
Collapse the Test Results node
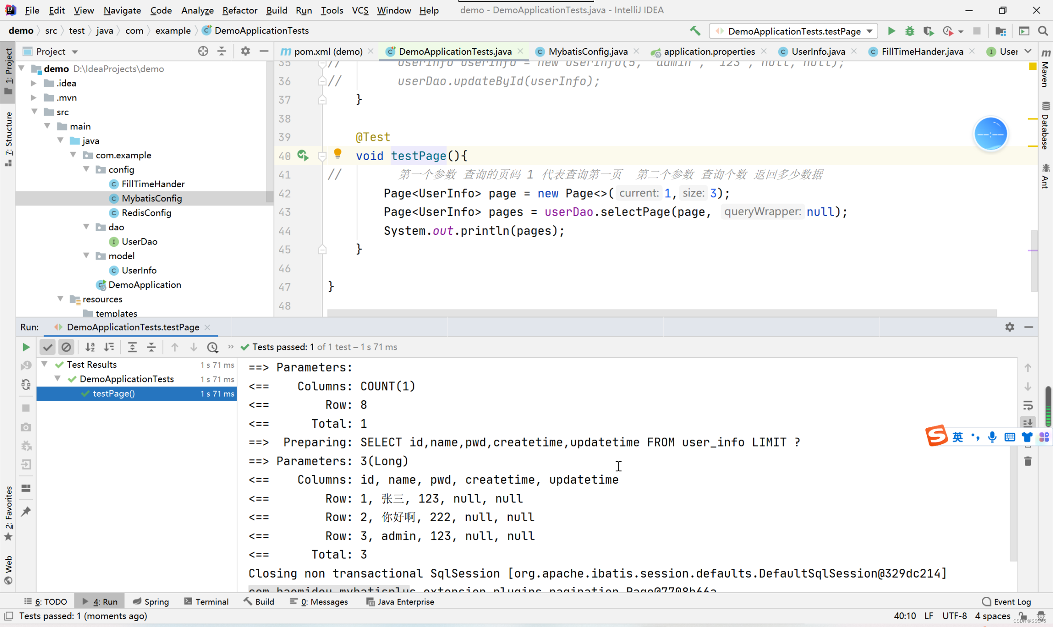(44, 364)
